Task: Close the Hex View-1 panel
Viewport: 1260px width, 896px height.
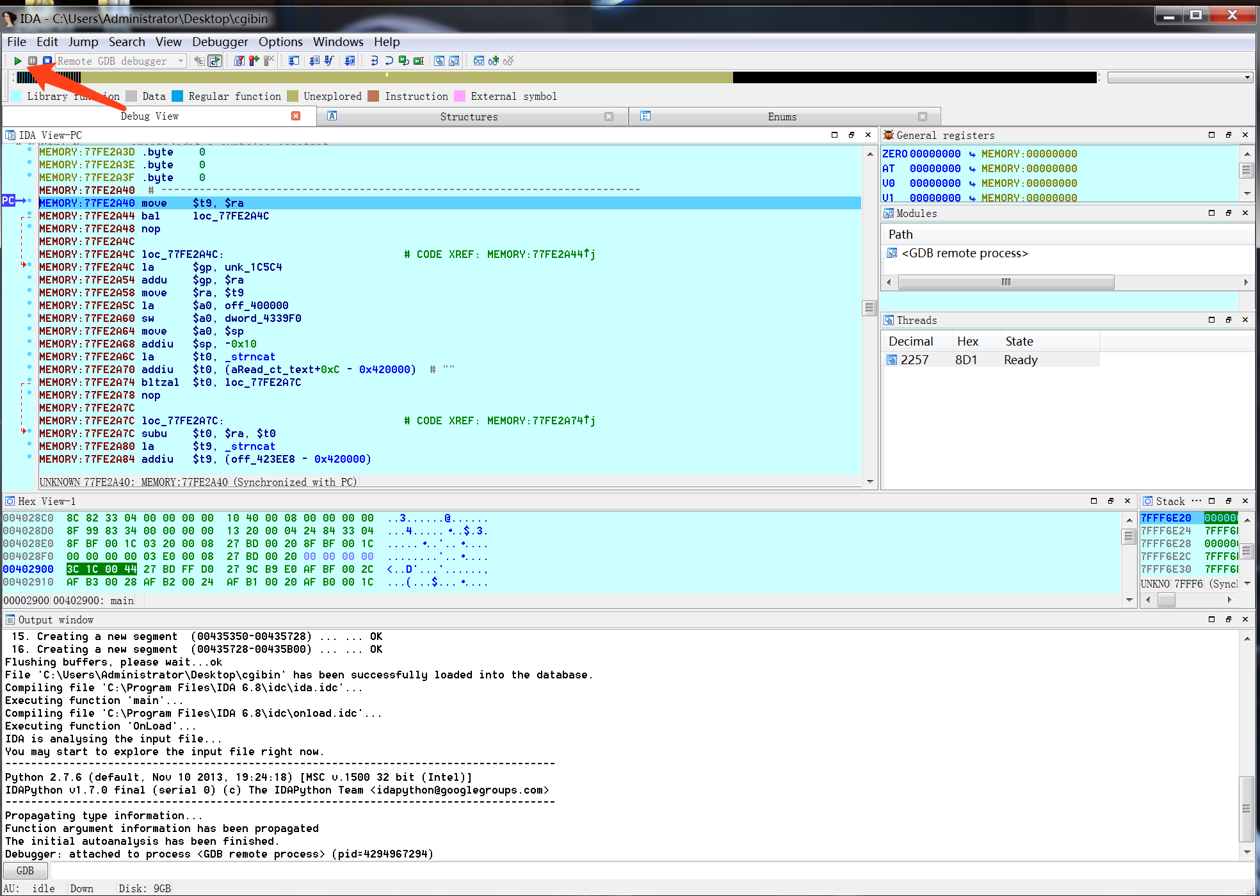Action: [1127, 501]
